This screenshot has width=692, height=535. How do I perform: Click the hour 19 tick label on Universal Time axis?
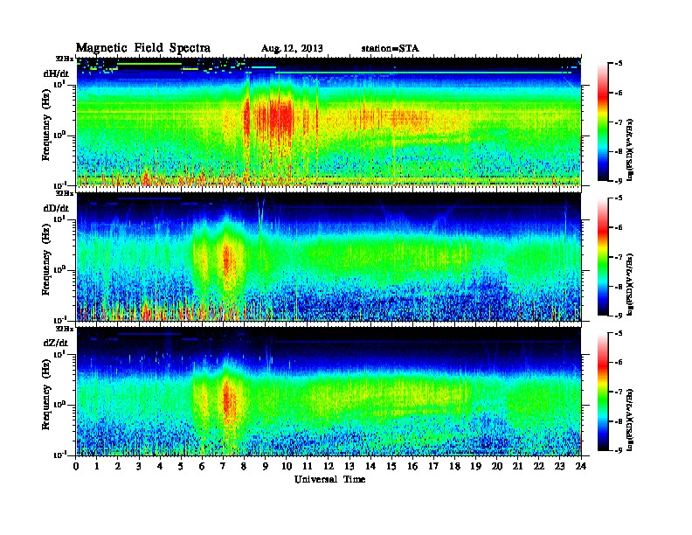click(475, 466)
